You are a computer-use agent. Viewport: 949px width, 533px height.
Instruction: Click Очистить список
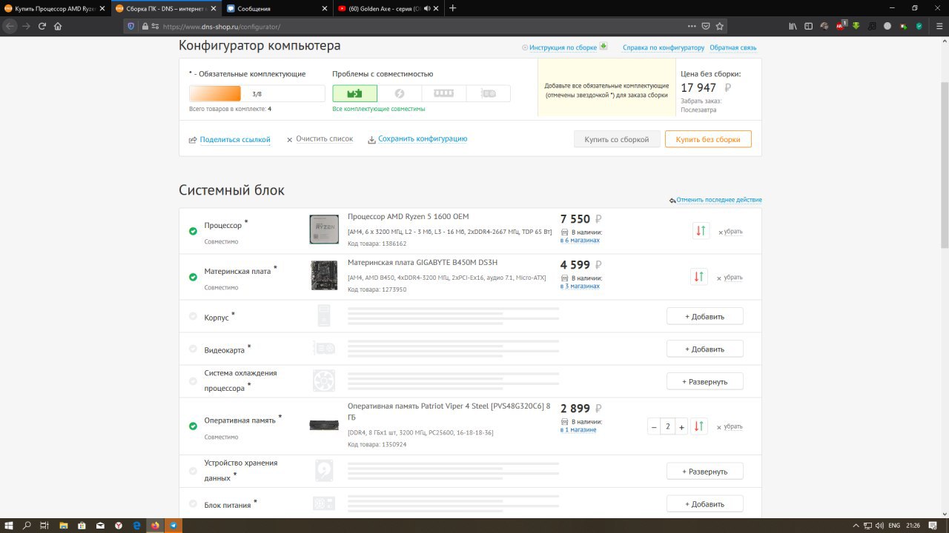click(x=320, y=139)
